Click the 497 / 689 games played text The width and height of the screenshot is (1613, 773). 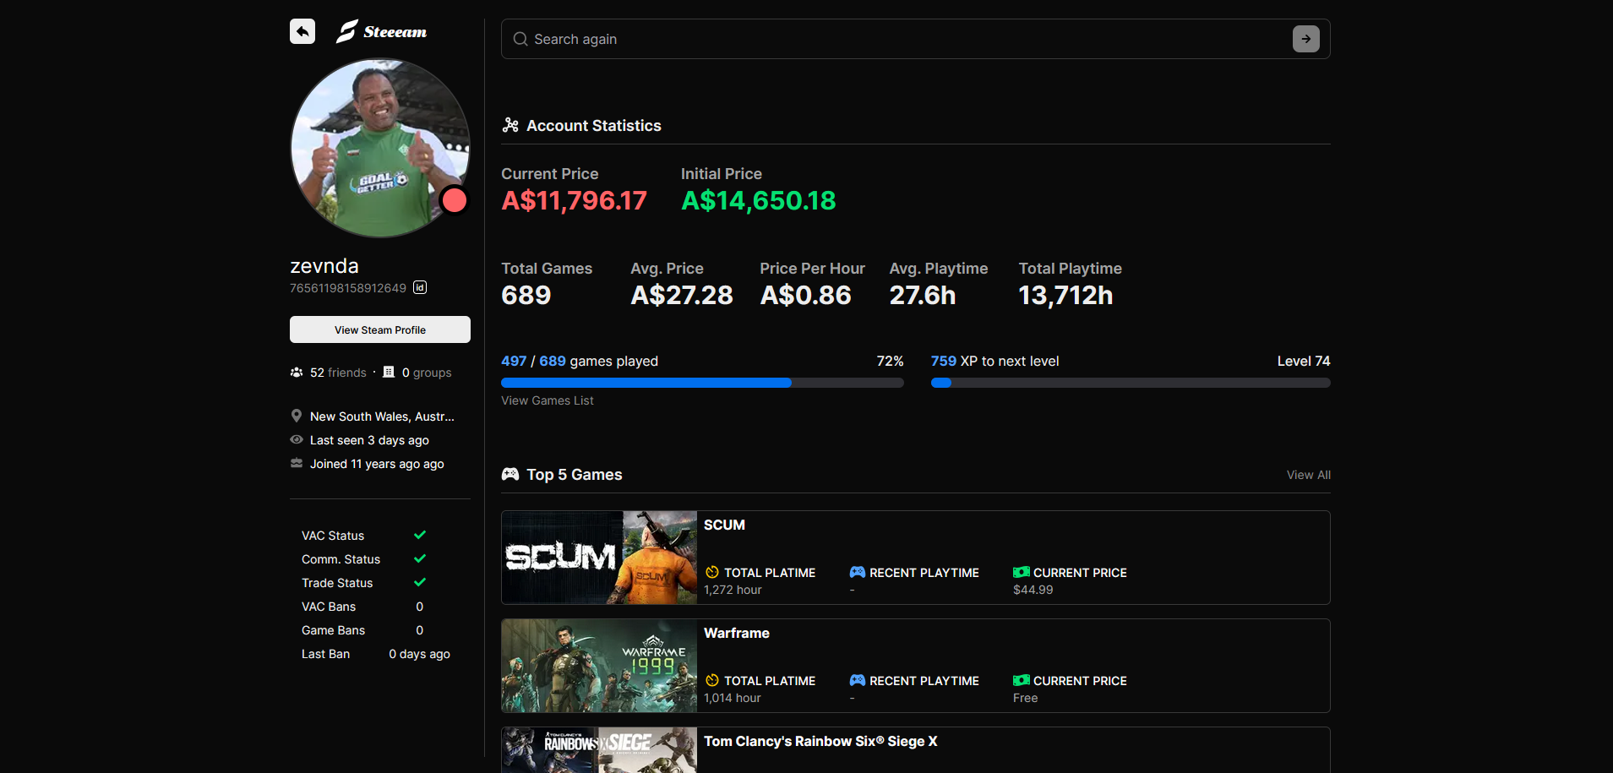580,361
